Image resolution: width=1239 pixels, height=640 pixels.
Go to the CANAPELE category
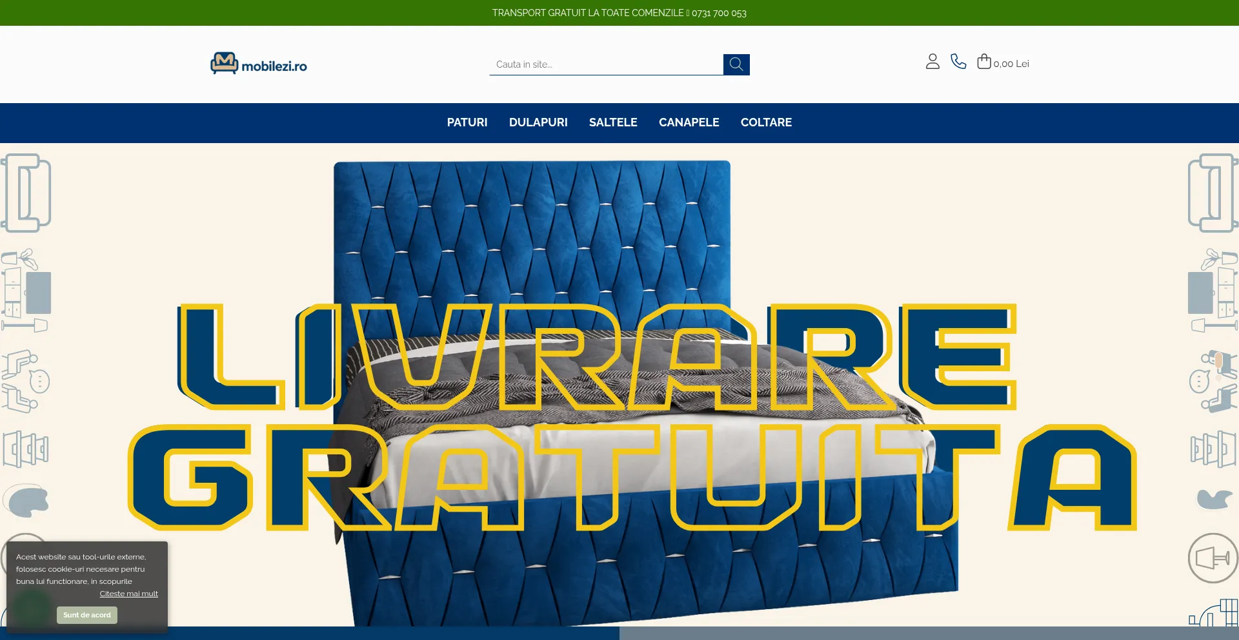pos(689,122)
